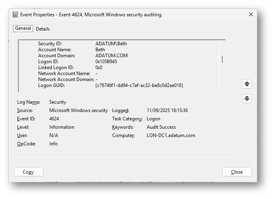Click the Keywords value Audit Success
The image size is (274, 199).
coord(161,127)
